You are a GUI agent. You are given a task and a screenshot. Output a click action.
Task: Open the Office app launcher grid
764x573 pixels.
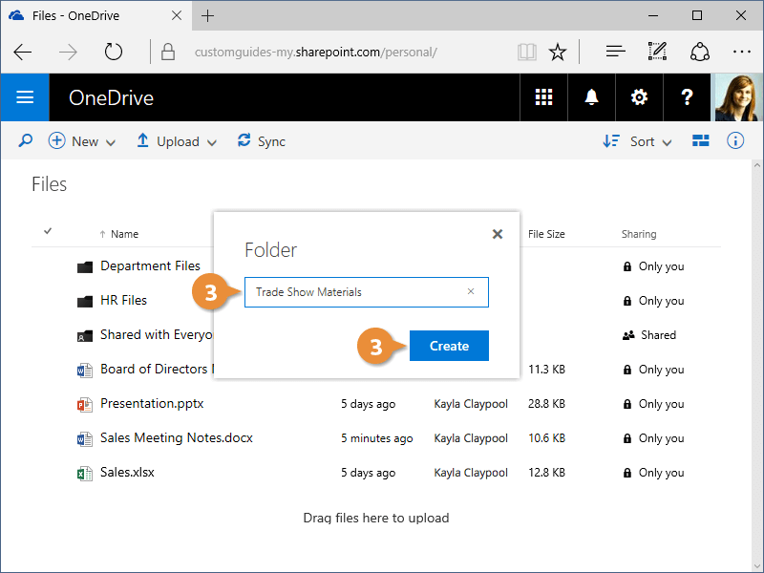tap(543, 97)
